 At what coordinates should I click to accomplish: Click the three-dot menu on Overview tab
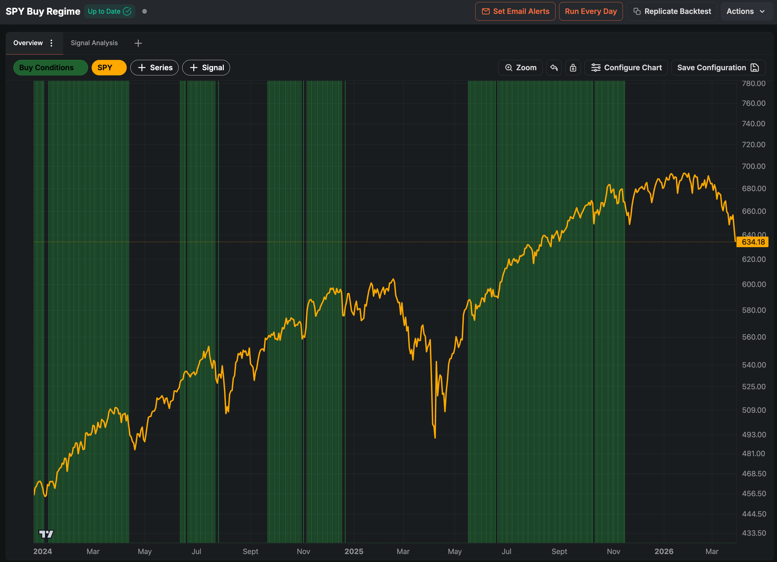click(x=51, y=43)
